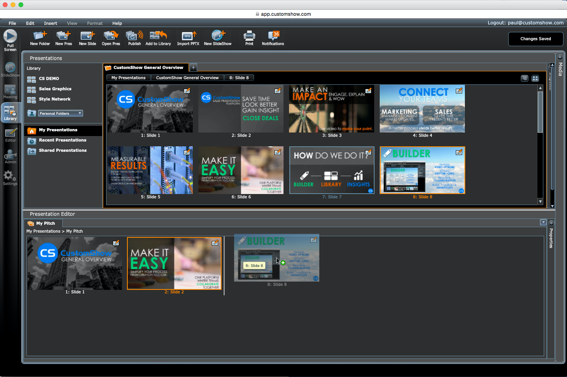Open Sales Graphics library
Screen dimensions: 567x377
coord(55,89)
